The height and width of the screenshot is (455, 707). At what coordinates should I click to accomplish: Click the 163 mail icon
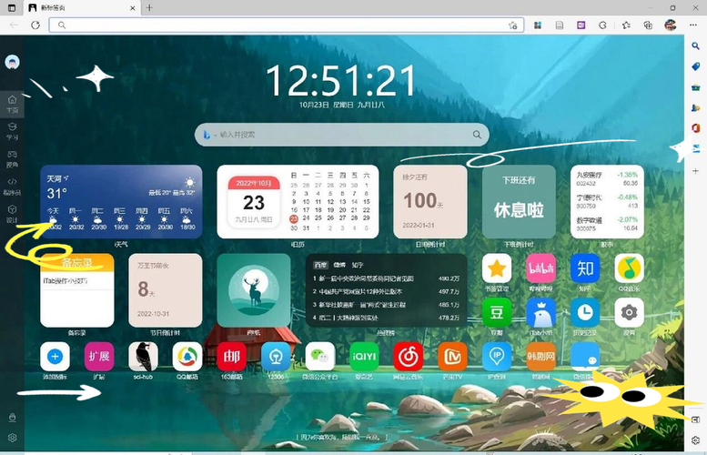click(231, 356)
